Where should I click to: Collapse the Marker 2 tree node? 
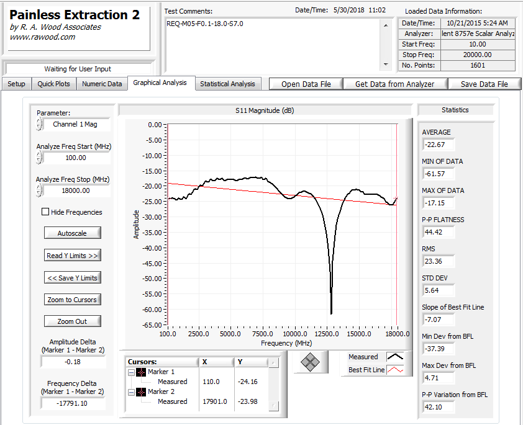coord(132,392)
